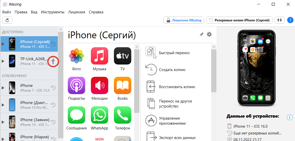The image size is (295, 141).
Task: Click backup history icon for iPhone 7
Action: pyautogui.click(x=54, y=88)
